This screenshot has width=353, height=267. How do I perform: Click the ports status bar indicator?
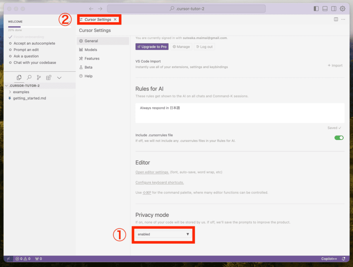[x=38, y=259]
